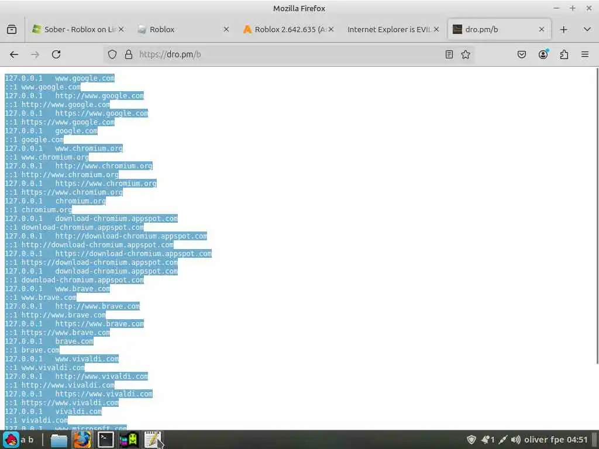Click the line '127.0.0.1 www.brave.com'
Viewport: 599px width, 449px height.
[x=57, y=289]
